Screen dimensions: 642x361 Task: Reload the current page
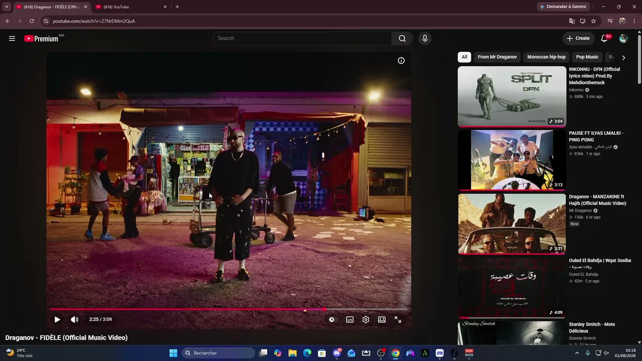pos(32,21)
